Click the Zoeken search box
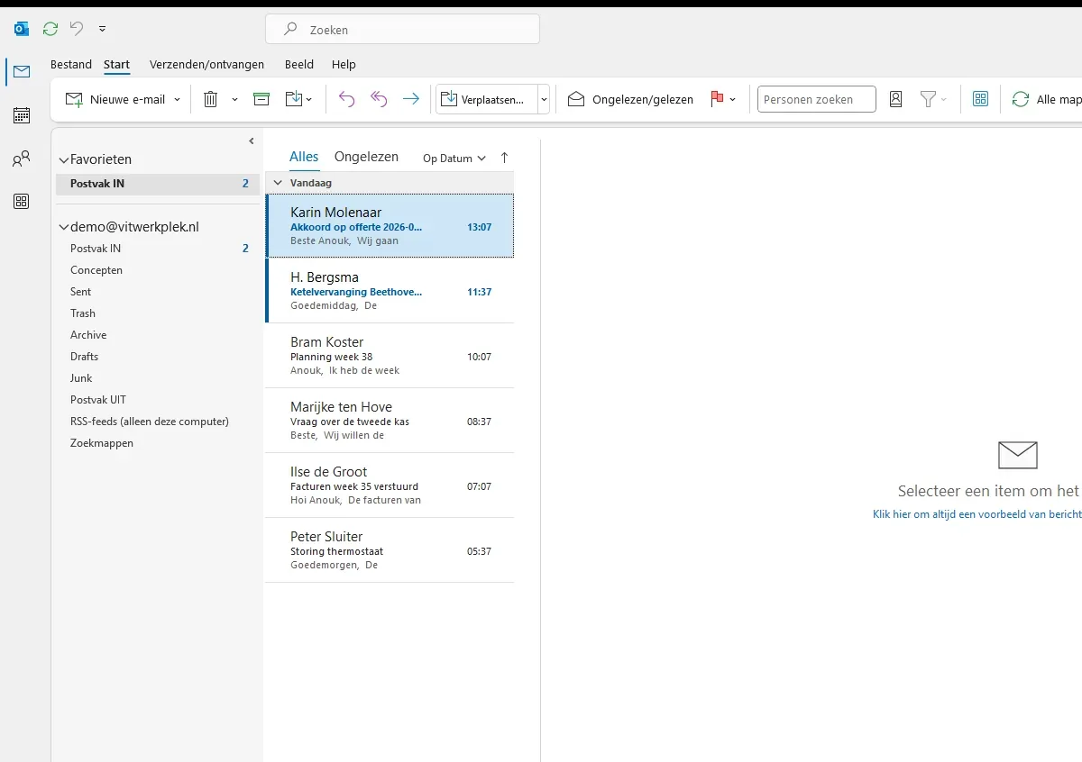This screenshot has width=1082, height=762. pos(402,29)
